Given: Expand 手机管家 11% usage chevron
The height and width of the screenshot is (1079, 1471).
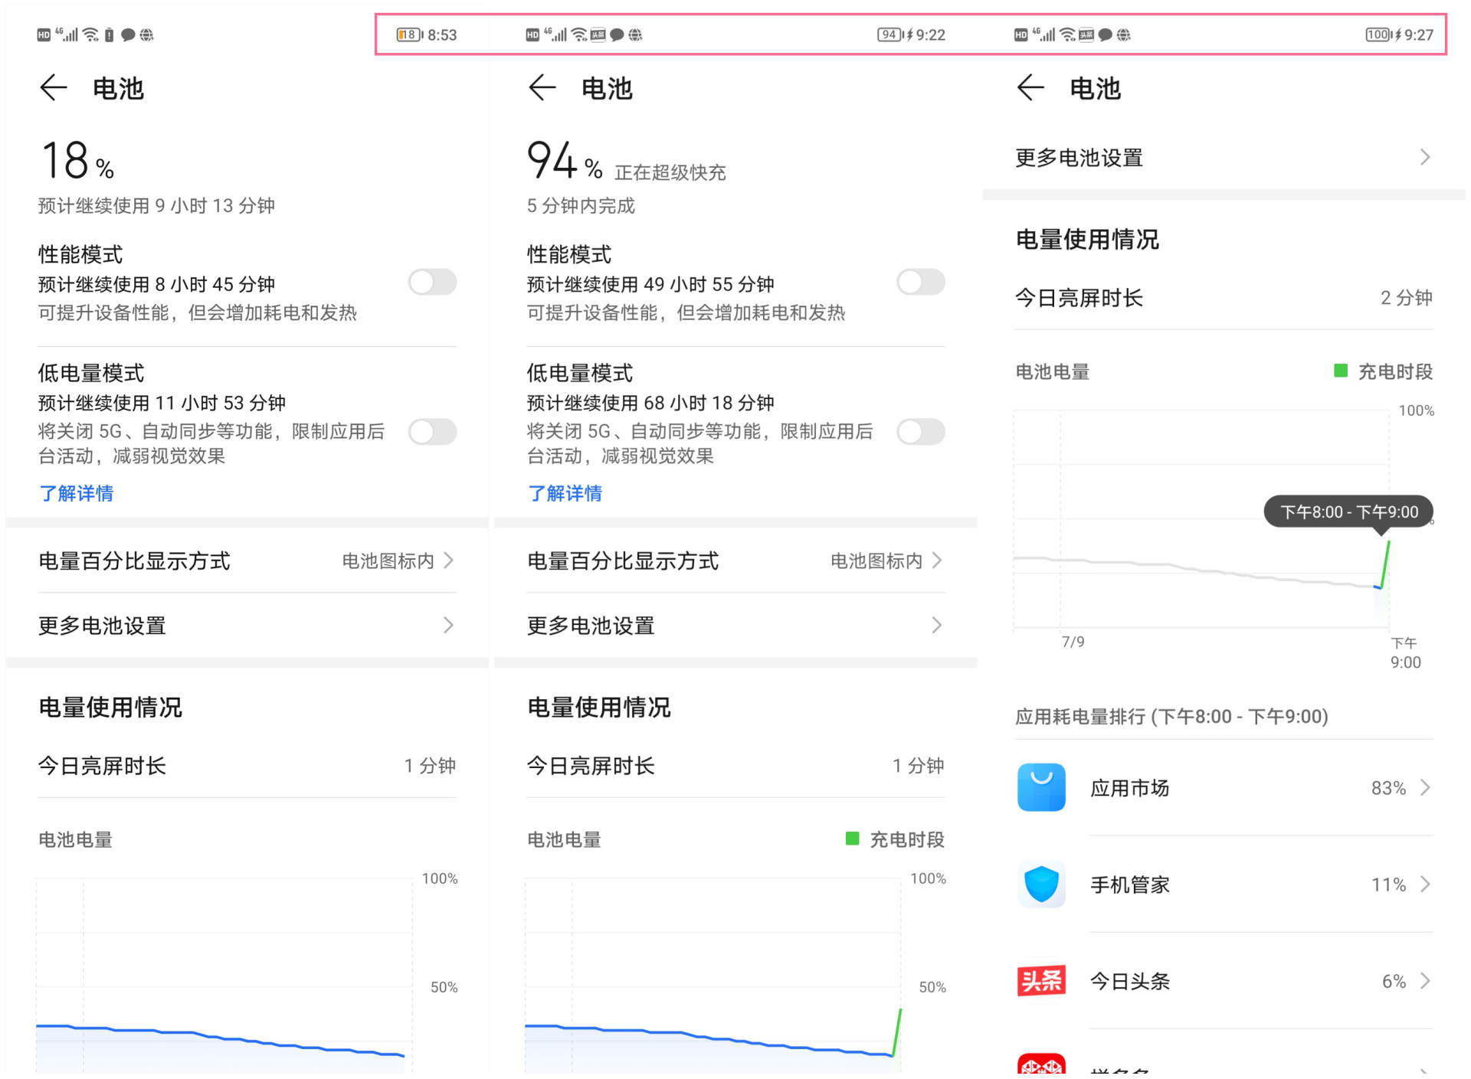Looking at the screenshot, I should pos(1424,884).
